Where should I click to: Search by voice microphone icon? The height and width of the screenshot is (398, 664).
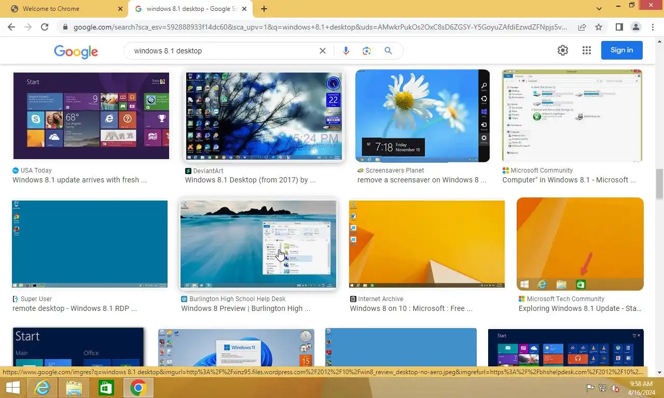[346, 51]
